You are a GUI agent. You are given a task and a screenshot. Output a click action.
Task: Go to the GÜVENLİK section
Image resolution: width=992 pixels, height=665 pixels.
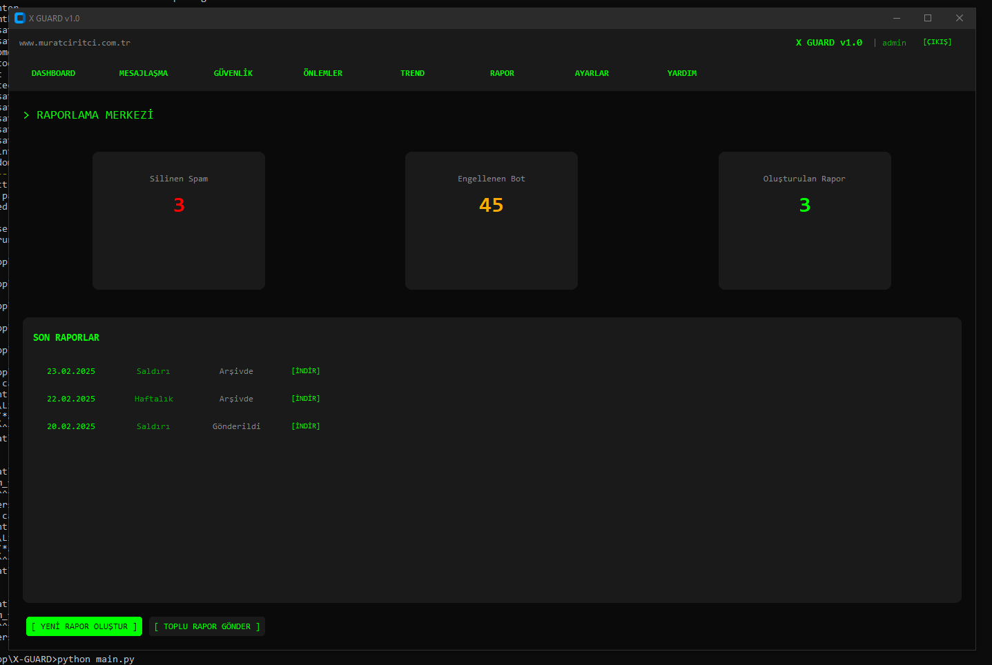[233, 73]
